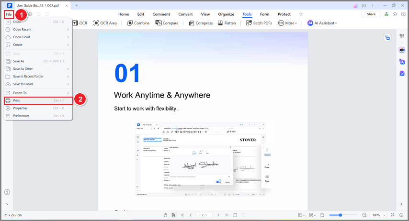Screen dimensions: 409x221
Task: Click the OCR tool
Action: pyautogui.click(x=80, y=23)
